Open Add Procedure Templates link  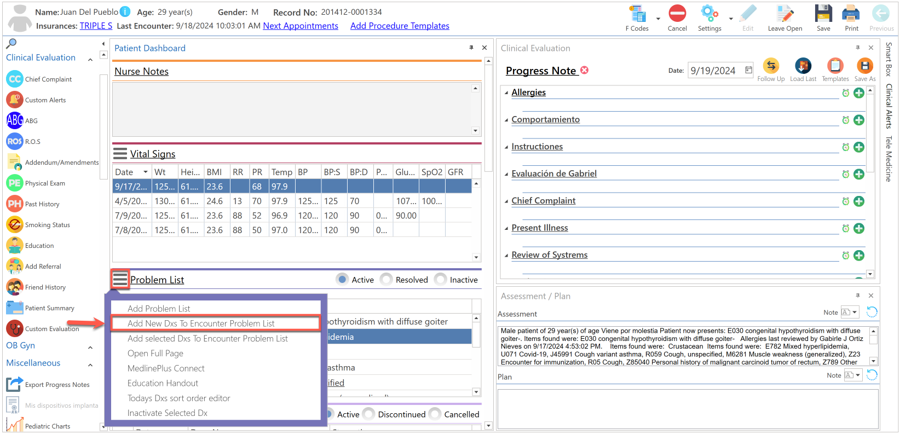click(x=400, y=26)
